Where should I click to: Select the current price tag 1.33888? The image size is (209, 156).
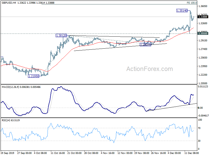(203, 17)
